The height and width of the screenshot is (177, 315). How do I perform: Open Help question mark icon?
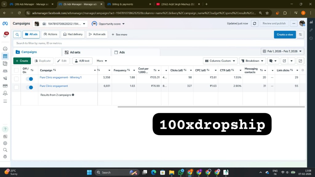tap(5, 129)
